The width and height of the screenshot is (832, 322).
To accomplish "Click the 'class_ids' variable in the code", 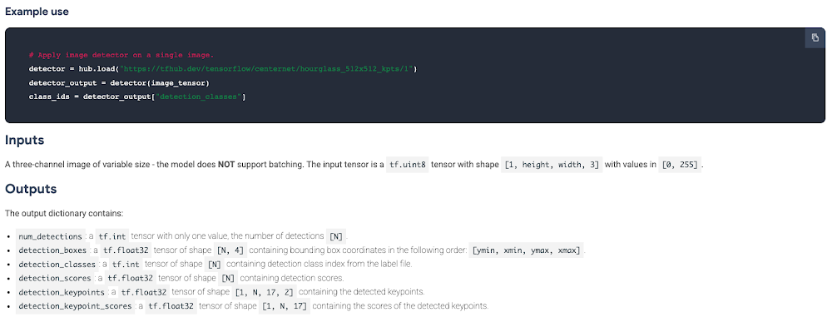I will (x=48, y=97).
